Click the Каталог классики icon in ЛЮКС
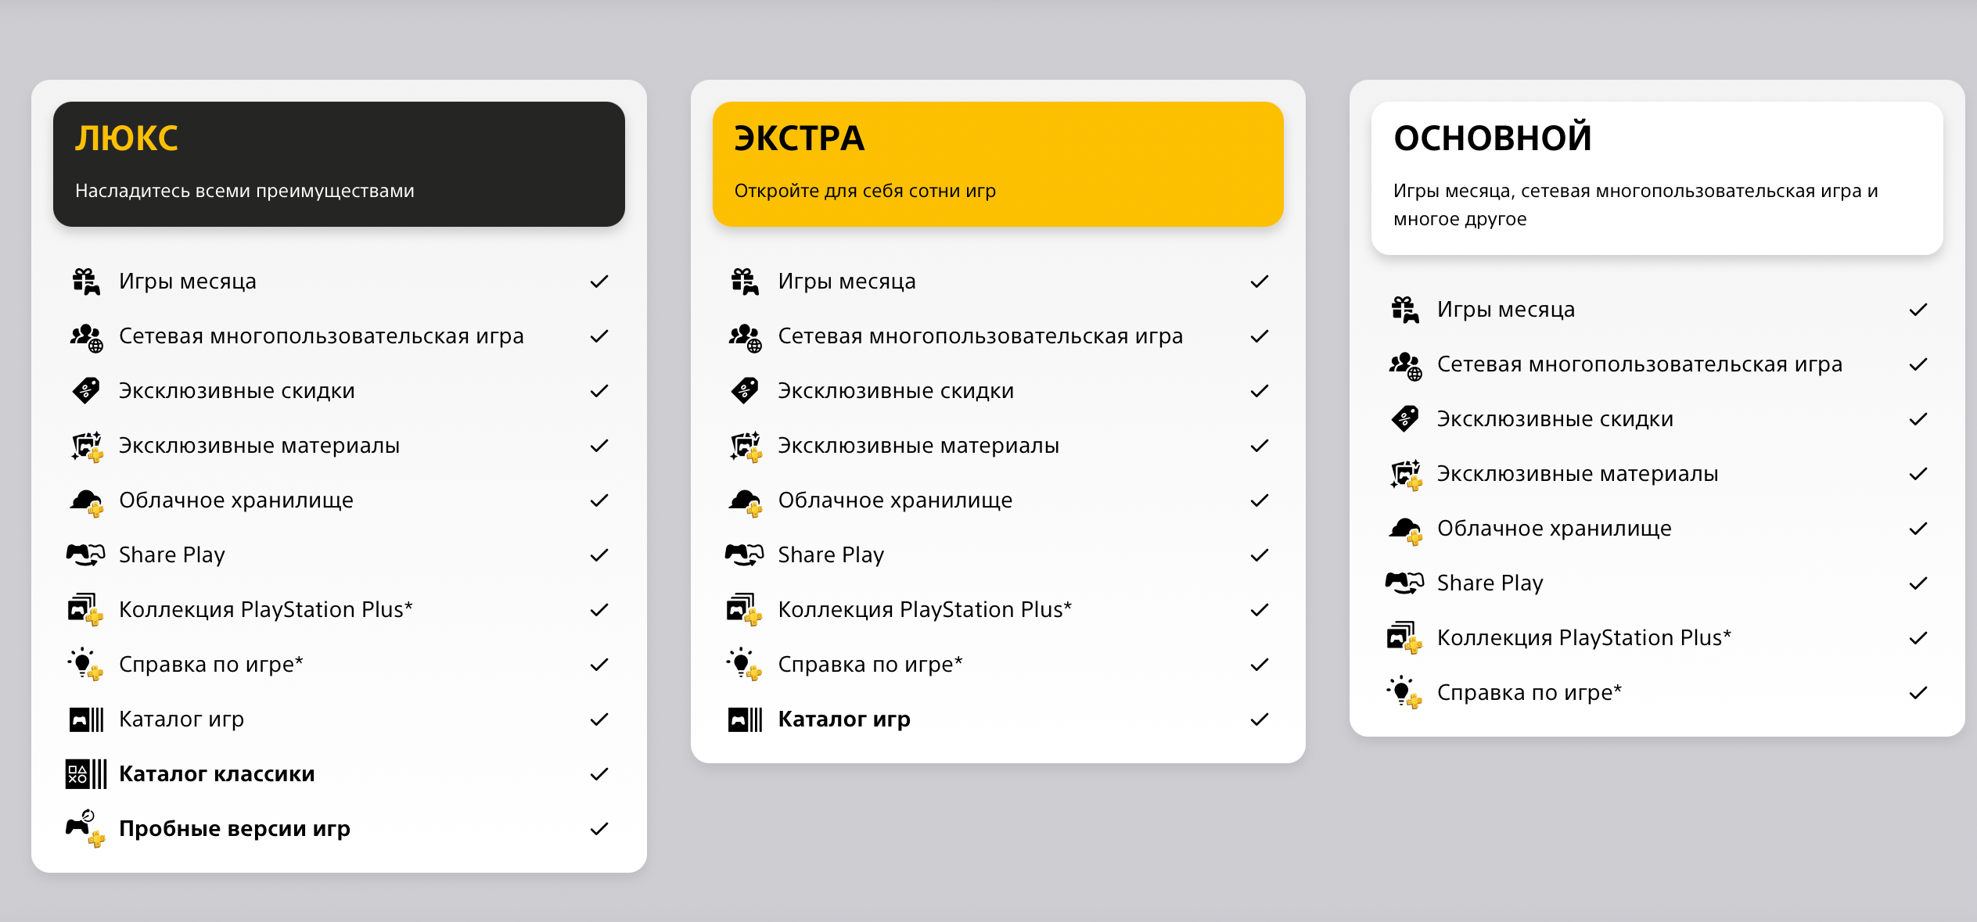The height and width of the screenshot is (922, 1977). (85, 774)
